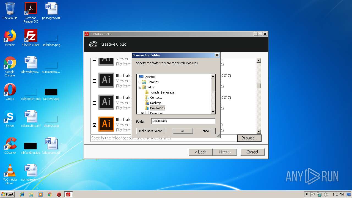Image resolution: width=352 pixels, height=198 pixels.
Task: Open the Recycle Bin desktop icon
Action: pos(10,11)
